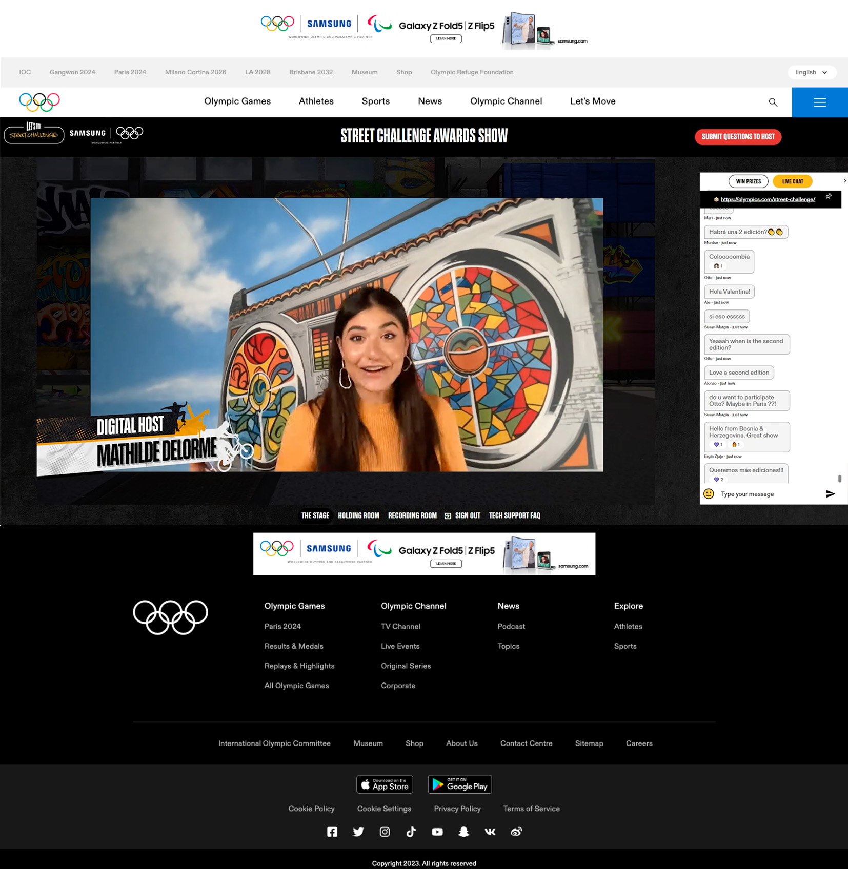Click the Type your message field

[769, 494]
